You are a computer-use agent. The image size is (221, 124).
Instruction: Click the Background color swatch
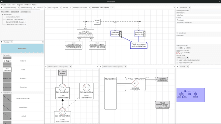(178, 53)
